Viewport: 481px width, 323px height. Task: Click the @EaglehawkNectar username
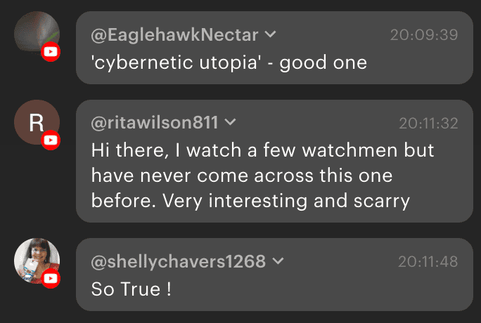point(175,34)
